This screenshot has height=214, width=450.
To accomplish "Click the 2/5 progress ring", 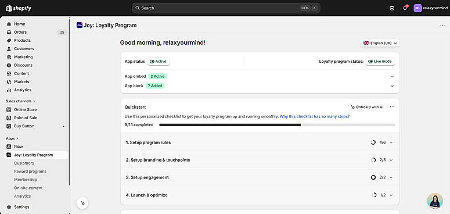I will point(373,160).
